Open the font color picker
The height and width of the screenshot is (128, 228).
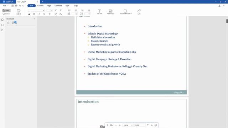click(x=29, y=14)
